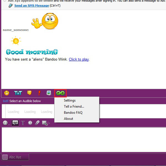This screenshot has height=166, width=166.
Task: Click the green Bandoo infinity logo icon
Action: pos(60,93)
